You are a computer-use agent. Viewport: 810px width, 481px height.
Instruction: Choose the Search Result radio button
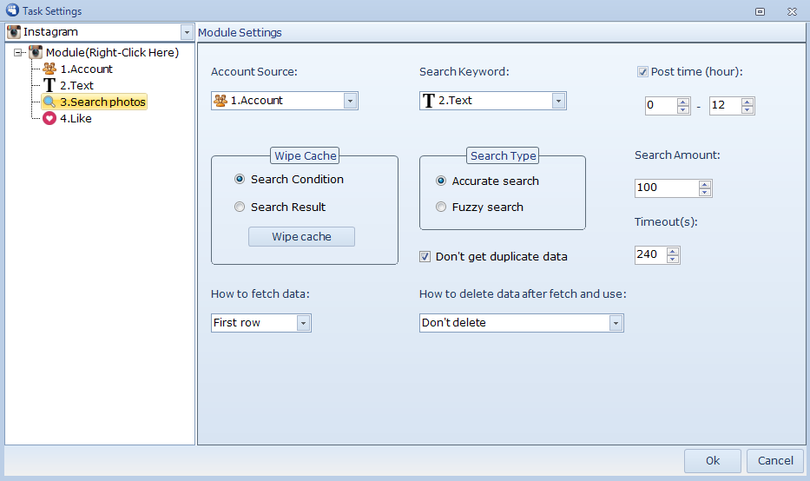[x=240, y=208]
